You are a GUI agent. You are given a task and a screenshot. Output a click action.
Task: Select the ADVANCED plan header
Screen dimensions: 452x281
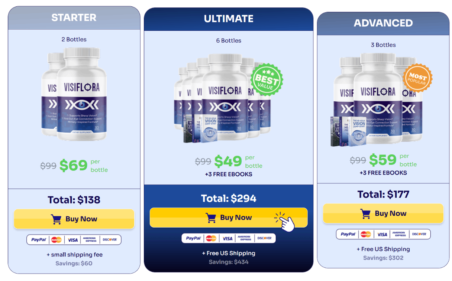[383, 23]
